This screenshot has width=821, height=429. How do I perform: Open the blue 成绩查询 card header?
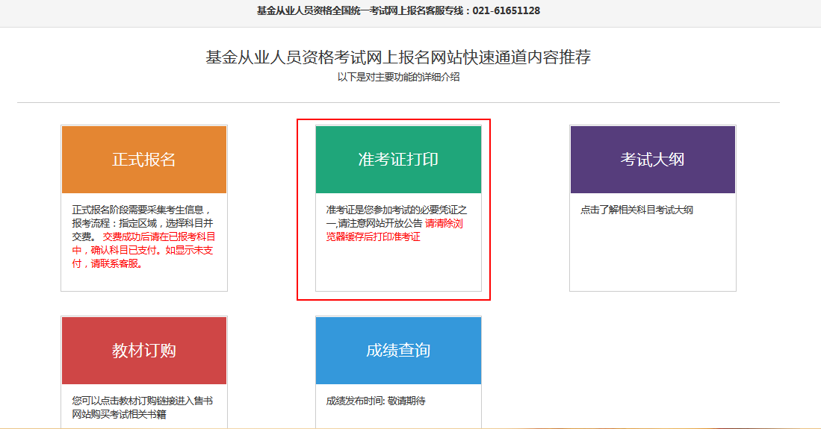point(398,351)
